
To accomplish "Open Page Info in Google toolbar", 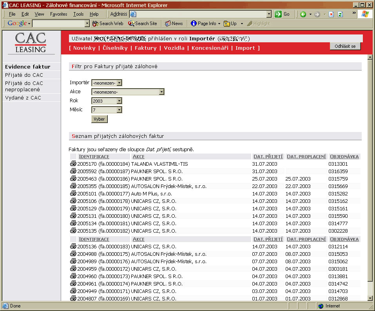I will pyautogui.click(x=205, y=24).
